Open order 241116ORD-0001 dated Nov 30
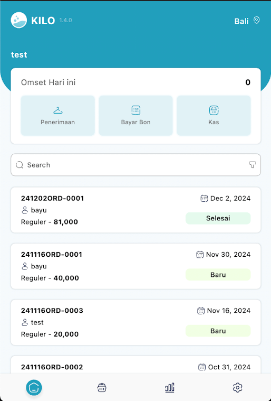Viewport: 271px width, 401px height. click(x=135, y=266)
